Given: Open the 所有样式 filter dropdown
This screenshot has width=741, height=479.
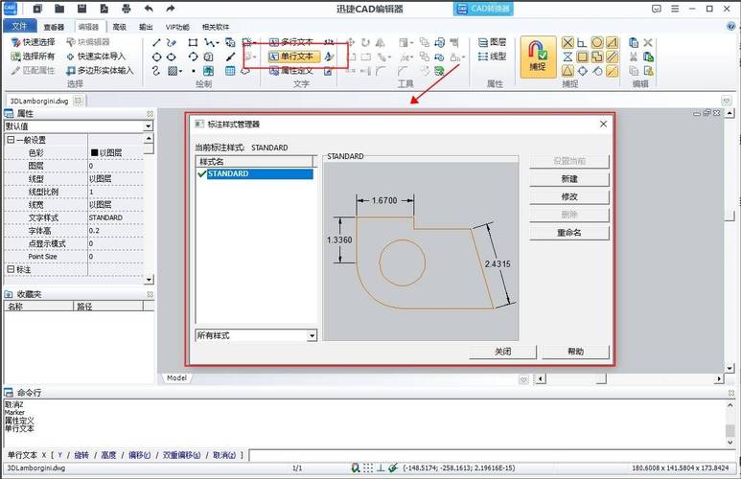Looking at the screenshot, I should [x=312, y=335].
